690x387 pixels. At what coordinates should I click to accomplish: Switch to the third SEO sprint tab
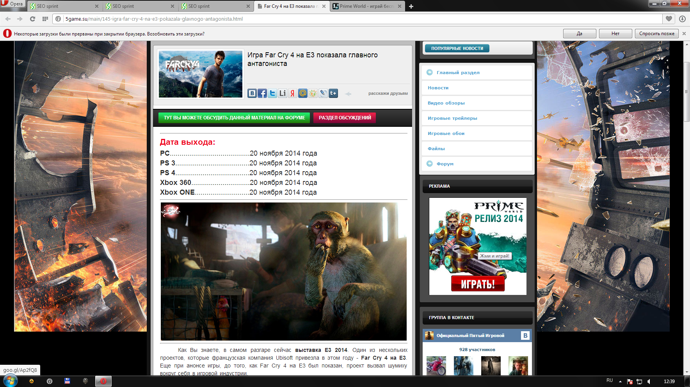pyautogui.click(x=216, y=6)
